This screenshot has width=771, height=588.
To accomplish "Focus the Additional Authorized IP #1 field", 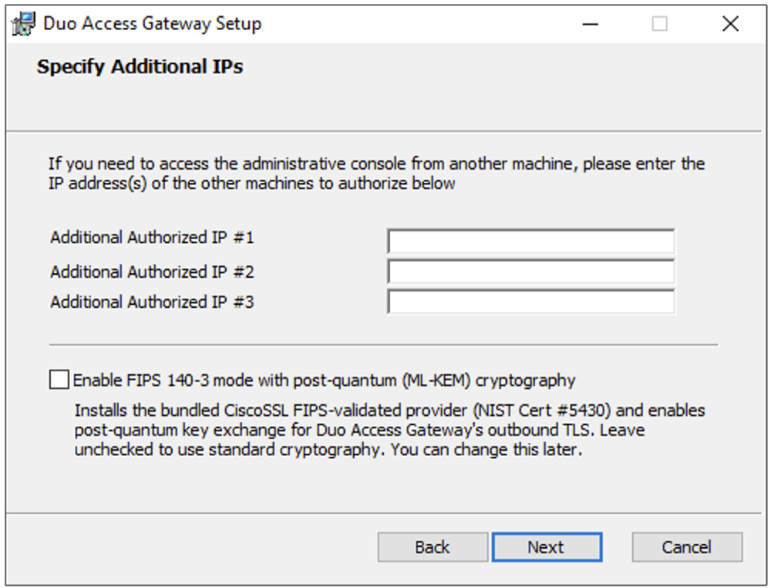I will 531,241.
